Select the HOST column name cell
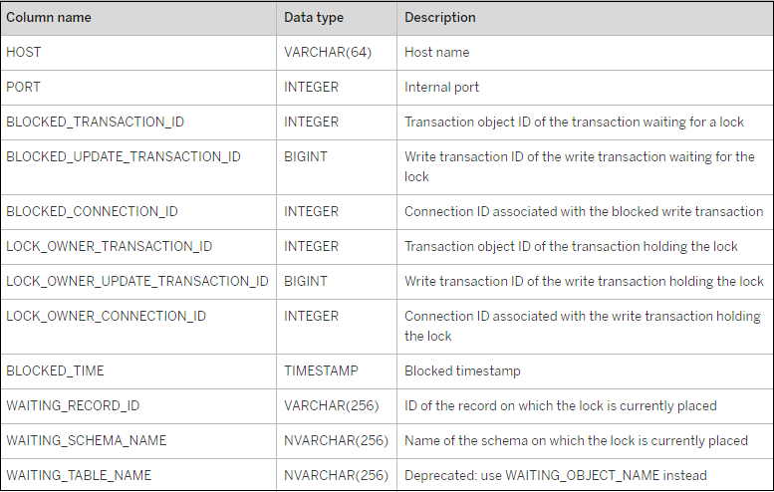 (x=24, y=52)
